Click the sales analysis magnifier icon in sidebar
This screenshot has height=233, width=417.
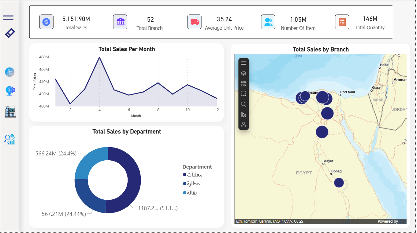point(9,139)
